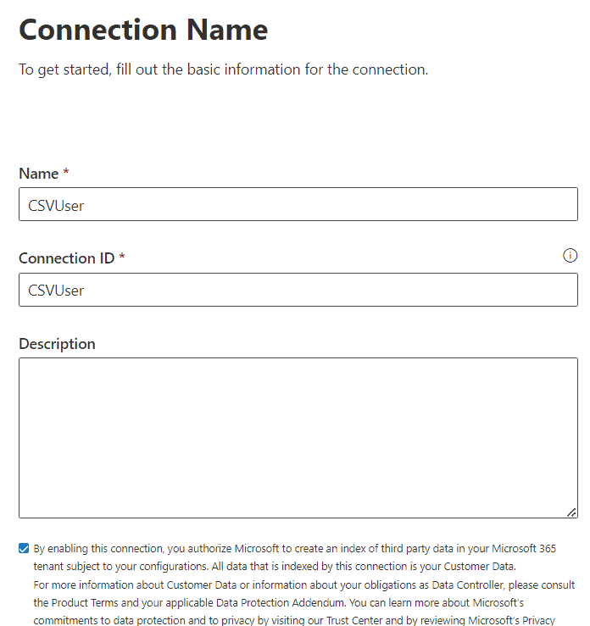Click the Description label
This screenshot has width=590, height=626.
[57, 344]
